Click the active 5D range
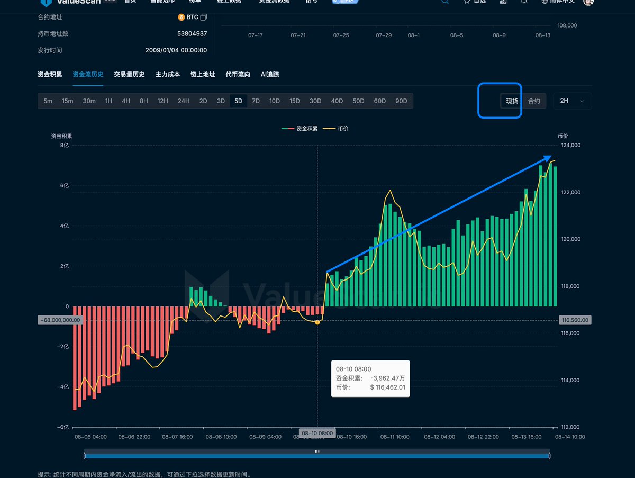This screenshot has height=478, width=635. (x=239, y=101)
